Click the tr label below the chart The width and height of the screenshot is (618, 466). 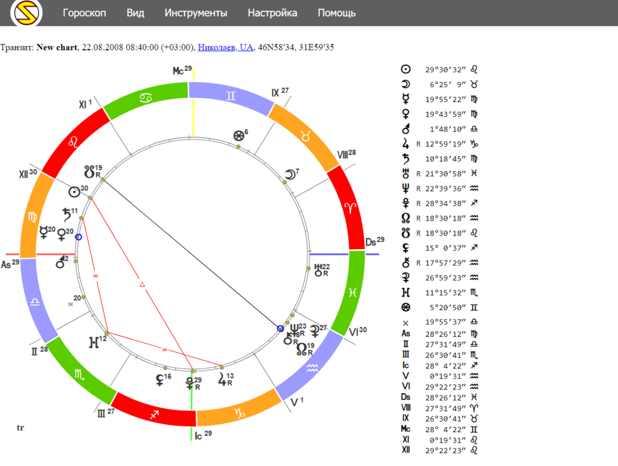click(x=20, y=428)
